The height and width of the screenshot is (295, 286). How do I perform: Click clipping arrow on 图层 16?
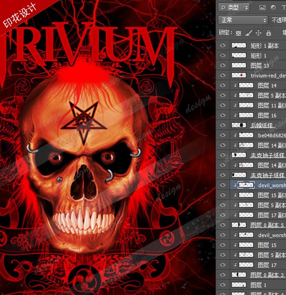235,115
